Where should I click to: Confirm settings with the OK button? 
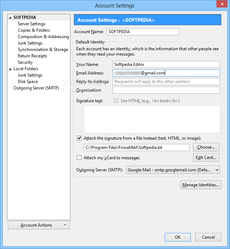point(178,237)
